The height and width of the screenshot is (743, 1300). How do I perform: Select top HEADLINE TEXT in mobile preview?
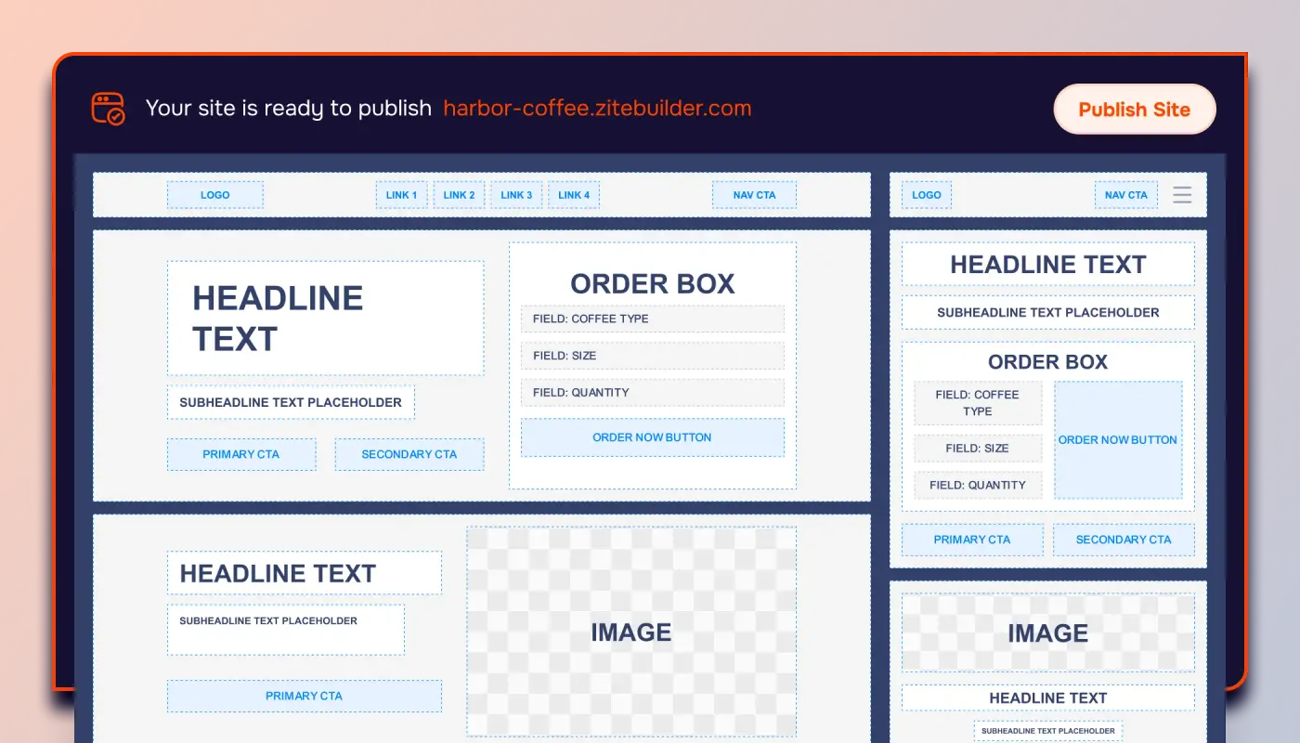pyautogui.click(x=1048, y=265)
